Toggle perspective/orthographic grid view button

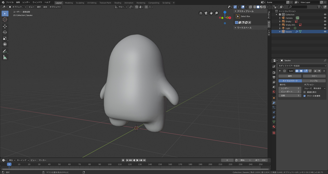(x=201, y=13)
